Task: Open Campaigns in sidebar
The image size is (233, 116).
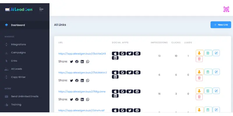Action: point(18,52)
